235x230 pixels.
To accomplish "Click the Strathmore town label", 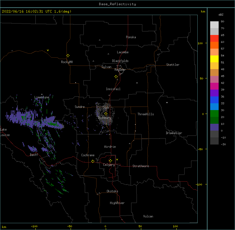I will tap(141, 166).
